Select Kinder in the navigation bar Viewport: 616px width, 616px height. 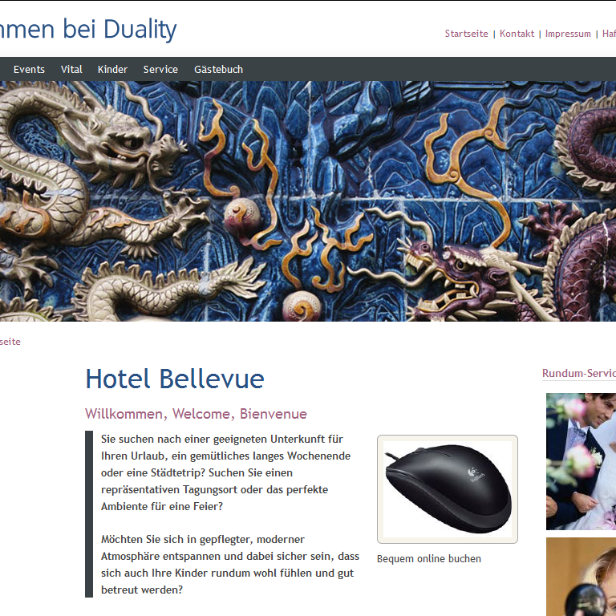coord(112,70)
